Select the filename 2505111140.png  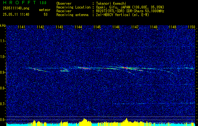pyautogui.click(x=16, y=9)
